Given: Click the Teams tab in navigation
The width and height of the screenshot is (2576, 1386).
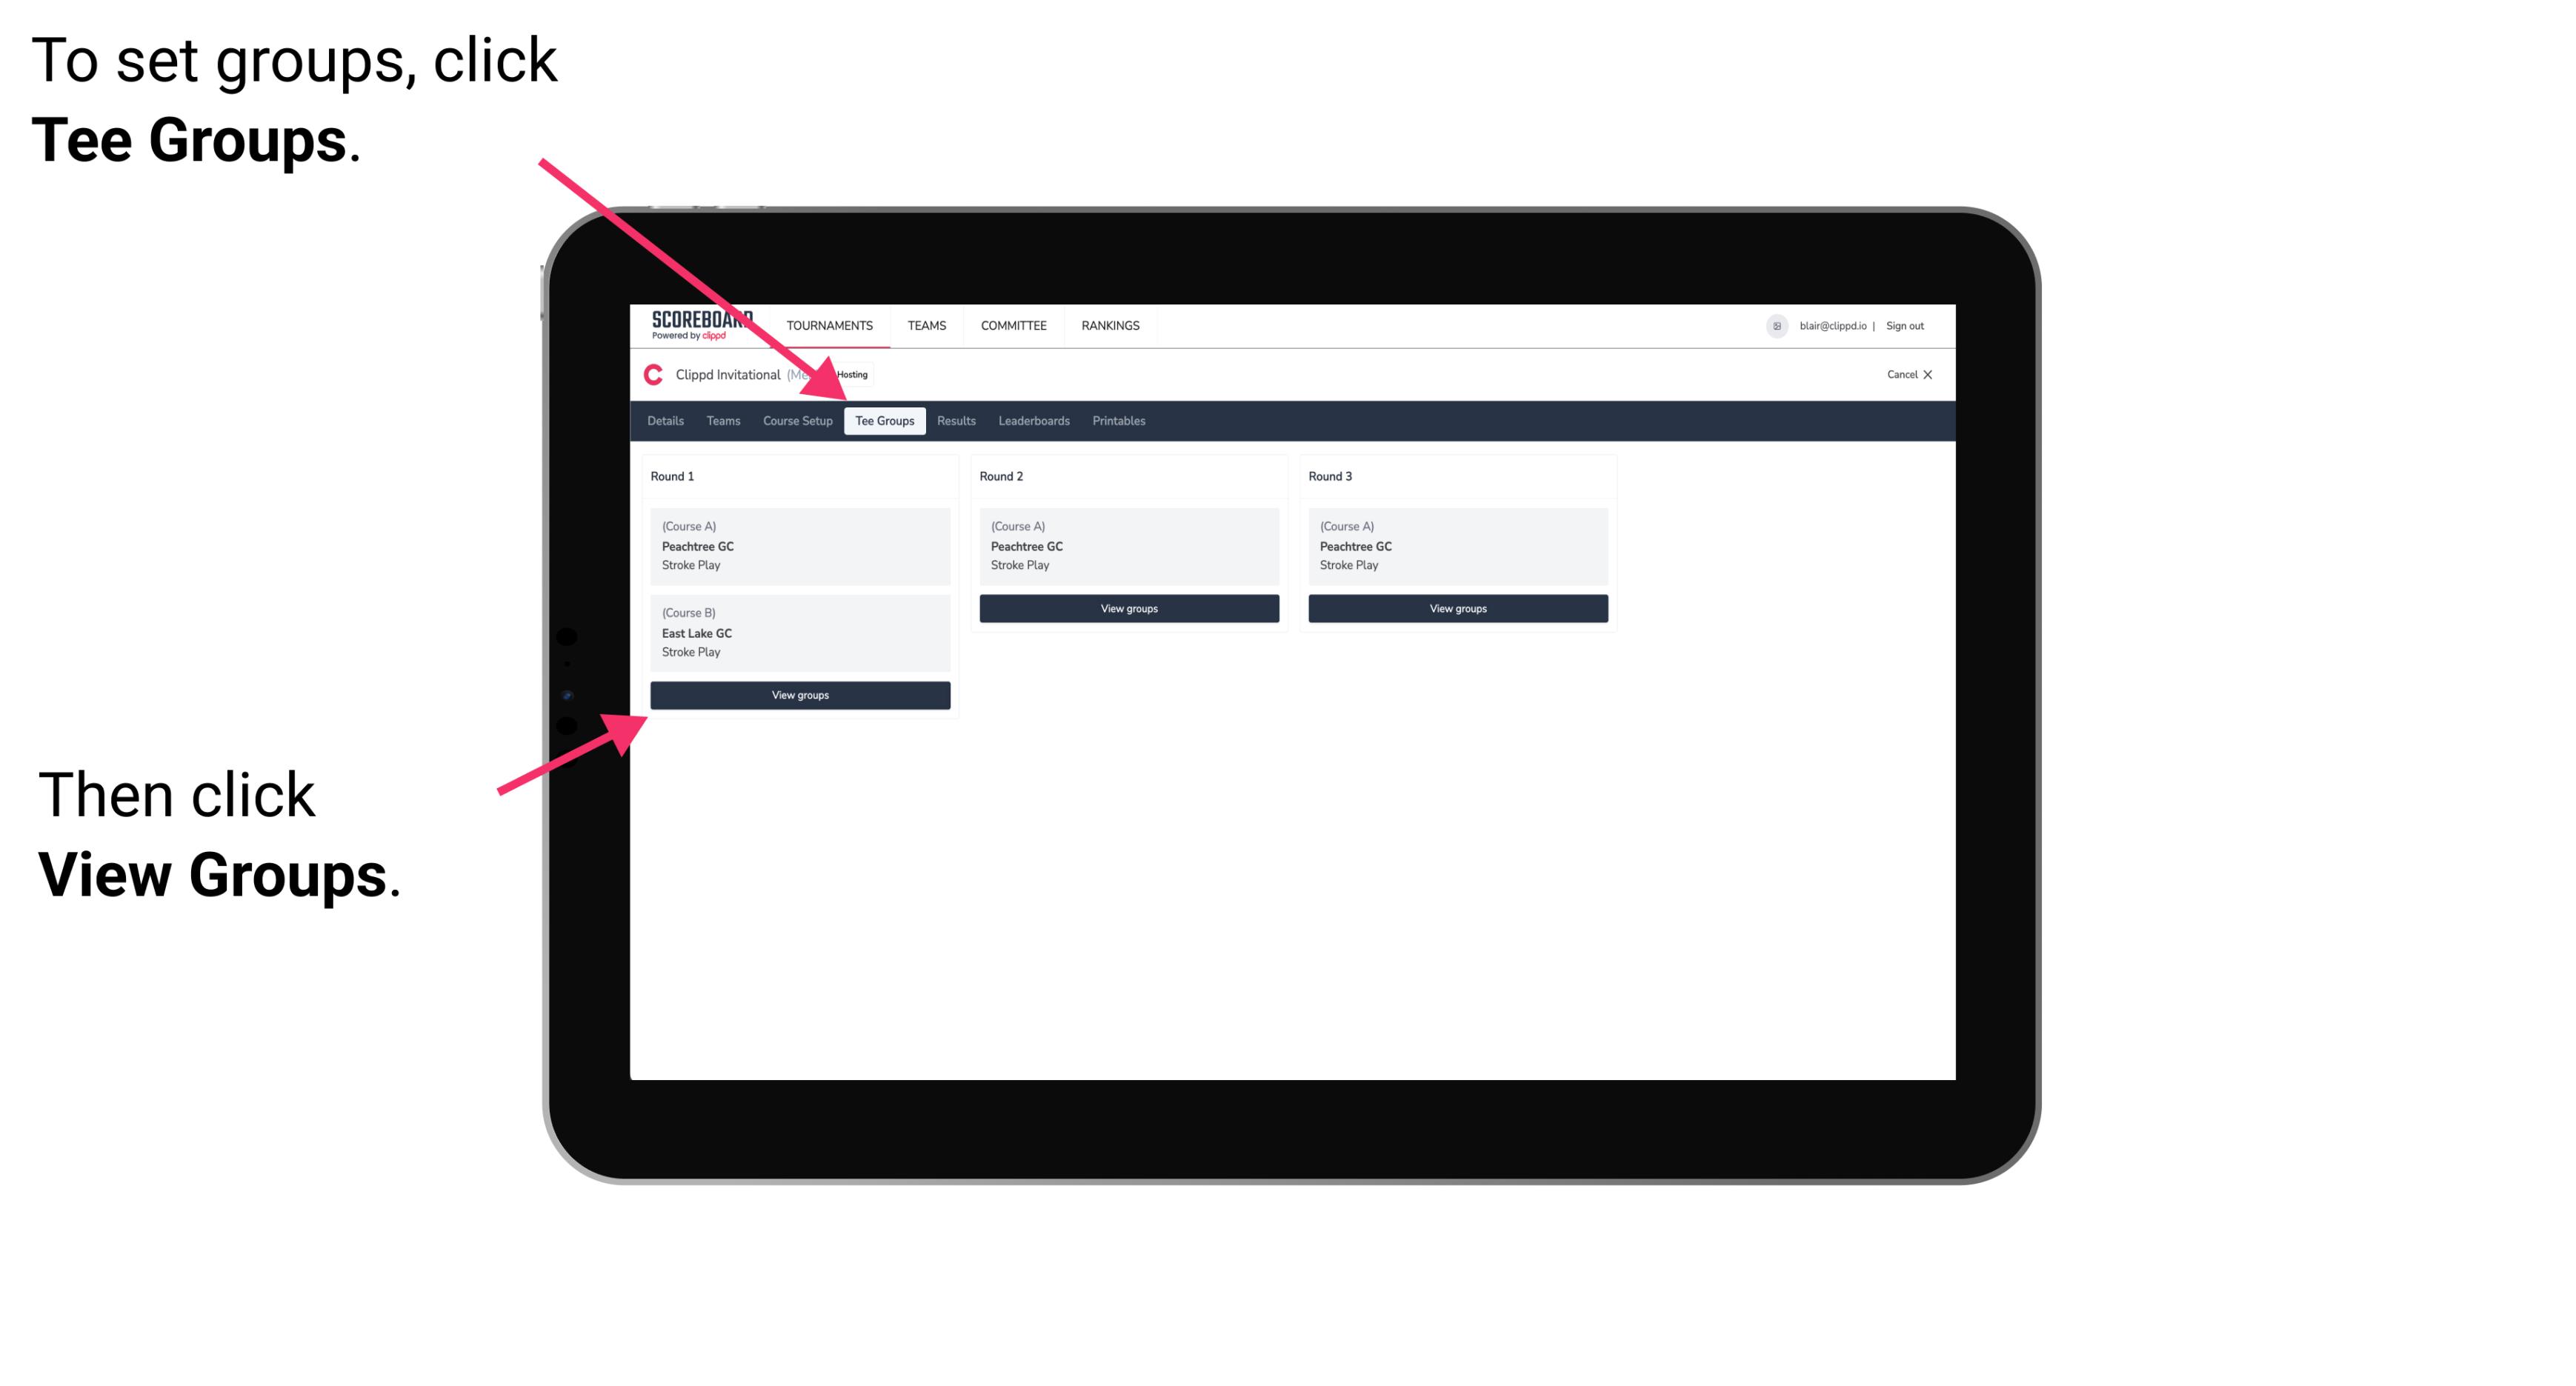Looking at the screenshot, I should [x=719, y=422].
